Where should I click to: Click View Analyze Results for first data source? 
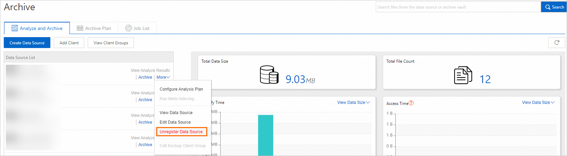click(x=150, y=71)
